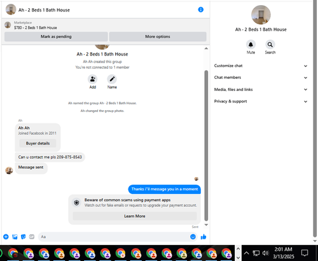The image size is (318, 261).
Task: Click the Mark as pending button
Action: 56,36
